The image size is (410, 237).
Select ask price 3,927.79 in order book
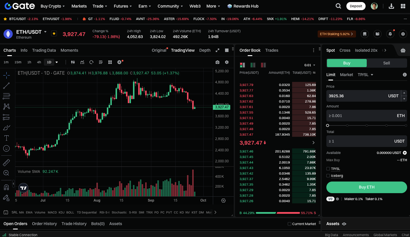pos(246,85)
